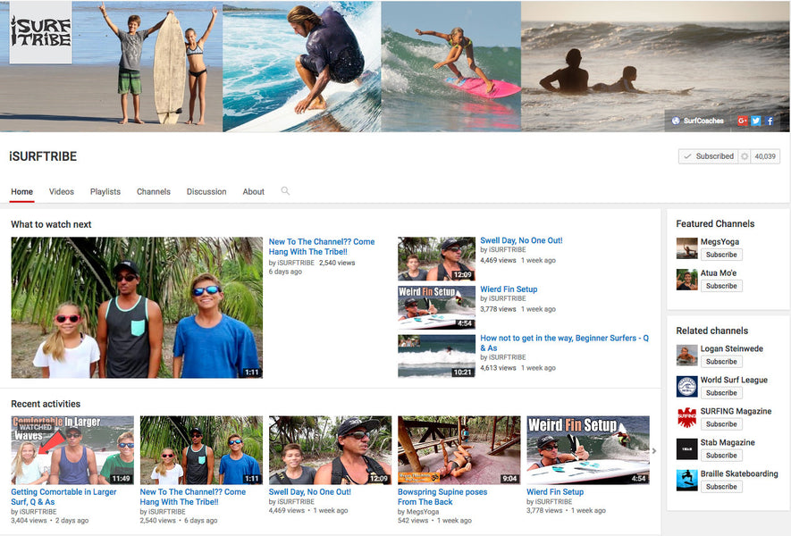The image size is (791, 536).
Task: Open the channel search magnifier icon
Action: coord(285,191)
